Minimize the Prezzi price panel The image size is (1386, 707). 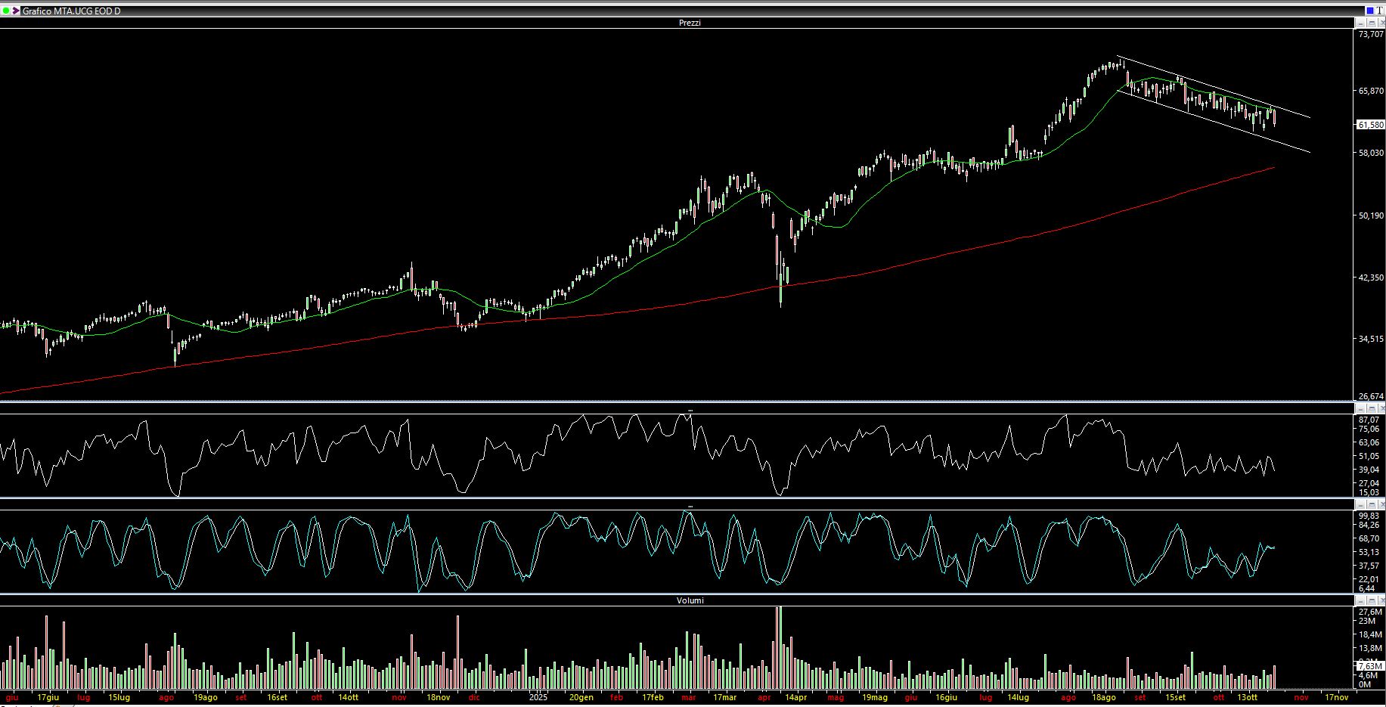coord(1360,23)
